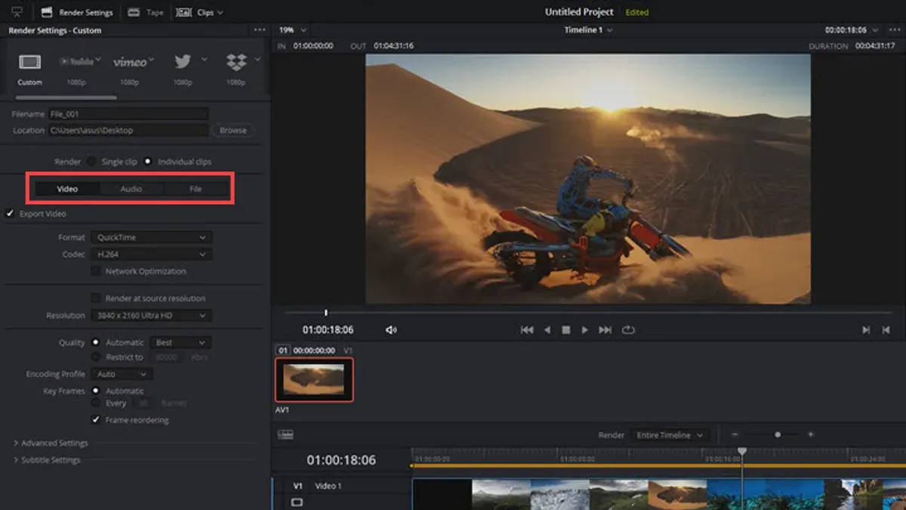906x510 pixels.
Task: Select Key Frames Automatic radio button
Action: pos(96,391)
